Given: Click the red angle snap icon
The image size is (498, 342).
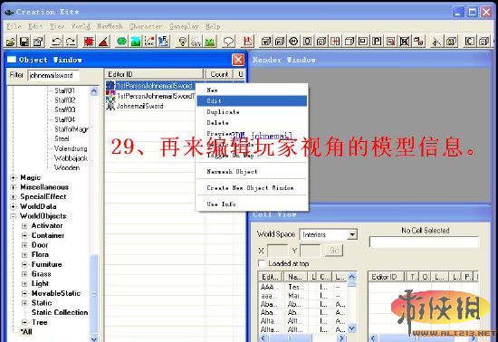Looking at the screenshot, I should [x=103, y=42].
